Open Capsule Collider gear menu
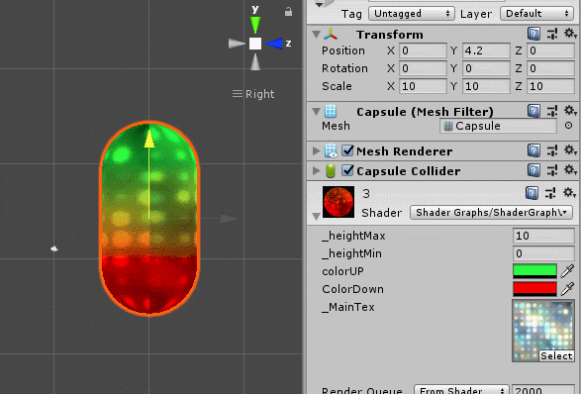The height and width of the screenshot is (394, 581). click(570, 169)
